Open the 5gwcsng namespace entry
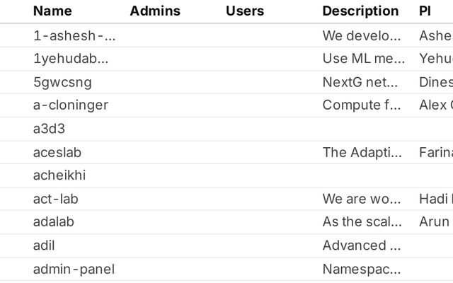 (62, 82)
